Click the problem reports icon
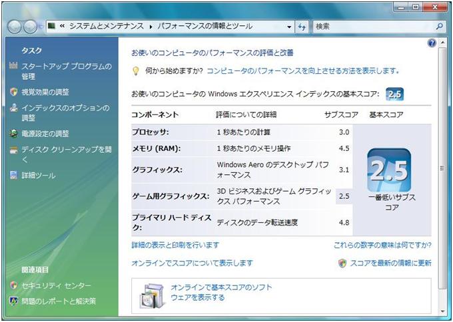Screen dimensions: 453x322 point(13,301)
